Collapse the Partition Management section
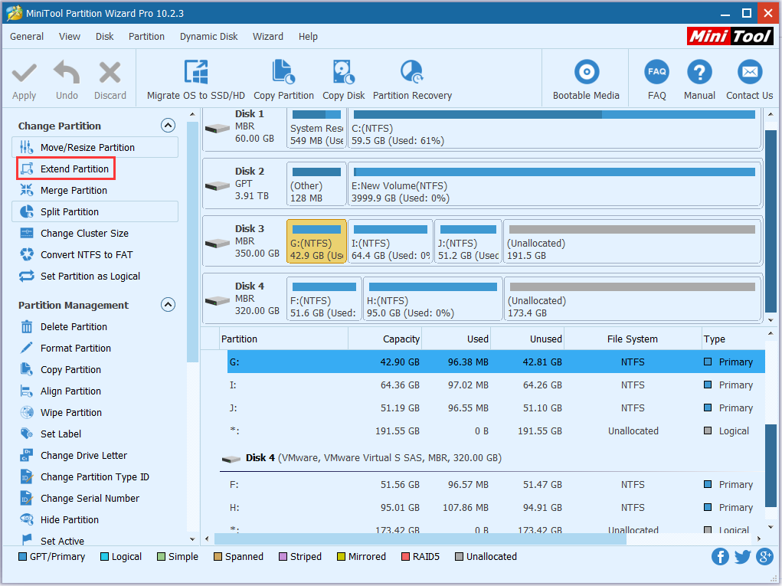 tap(168, 304)
